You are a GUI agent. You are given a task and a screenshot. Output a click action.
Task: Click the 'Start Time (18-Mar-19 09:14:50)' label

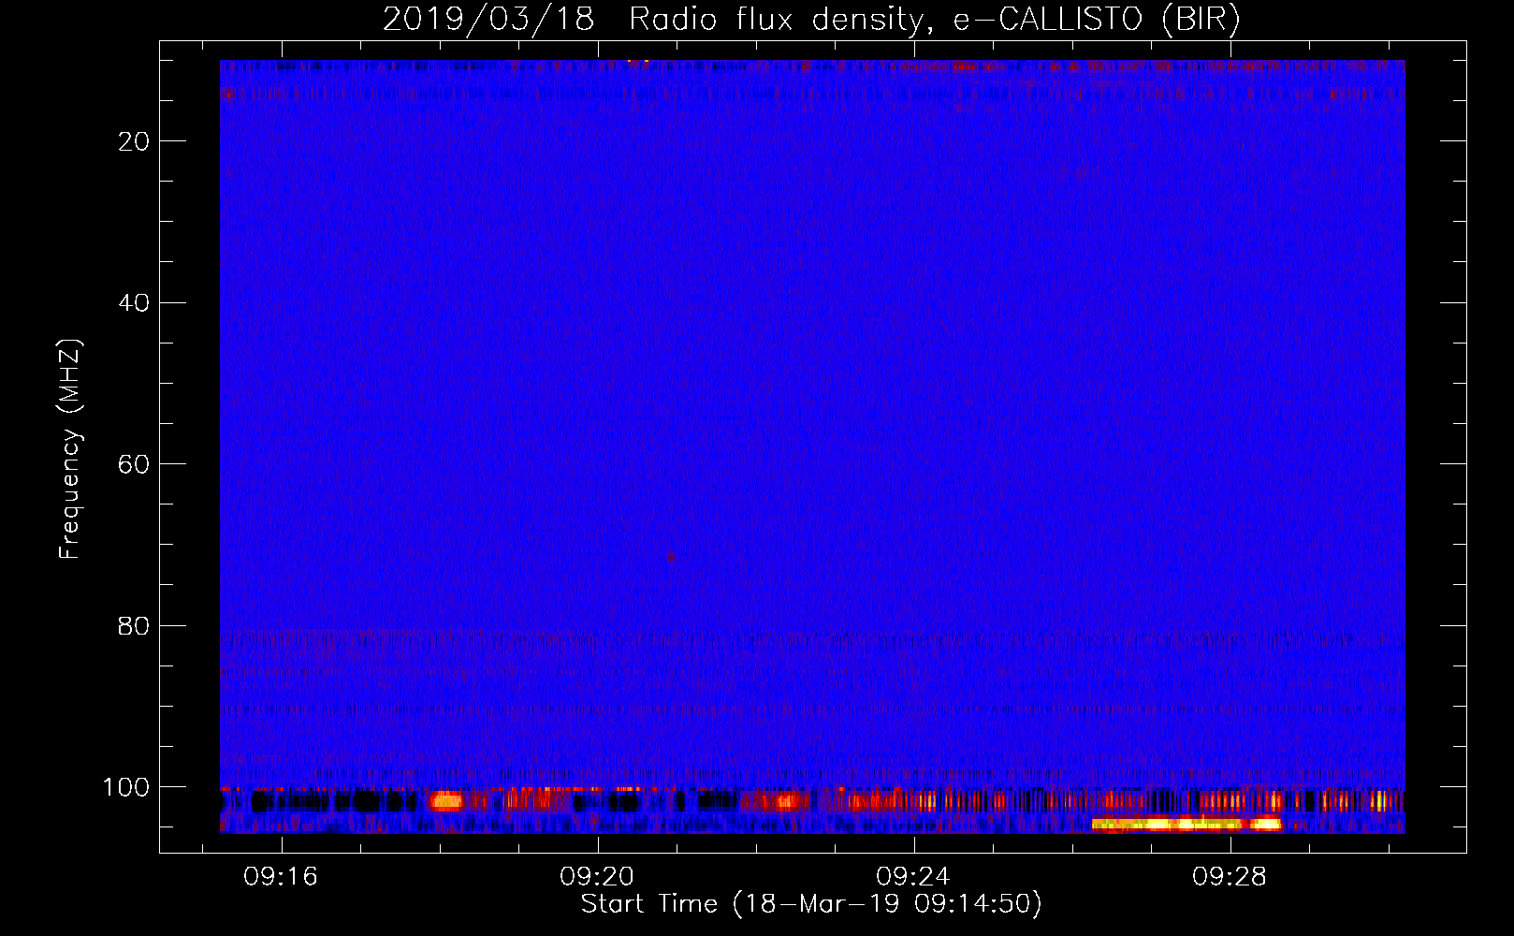(x=811, y=904)
